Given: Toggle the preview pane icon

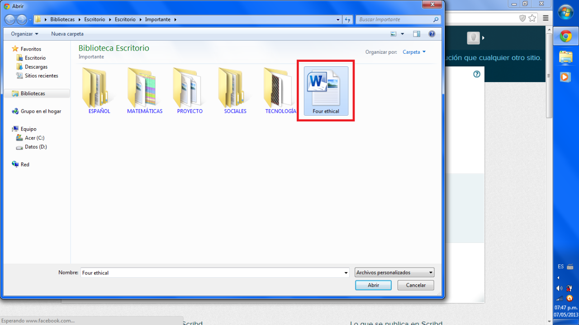Looking at the screenshot, I should click(x=417, y=34).
